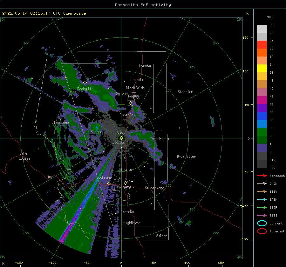Click the white asterisk marker above Limestone
Viewport: 286px width, 267px height.
(x=60, y=120)
